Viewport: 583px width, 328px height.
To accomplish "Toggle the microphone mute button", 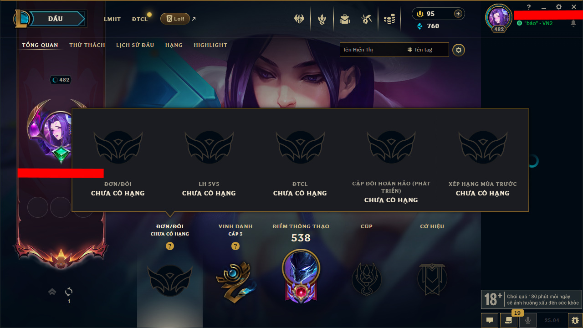I will pos(527,320).
